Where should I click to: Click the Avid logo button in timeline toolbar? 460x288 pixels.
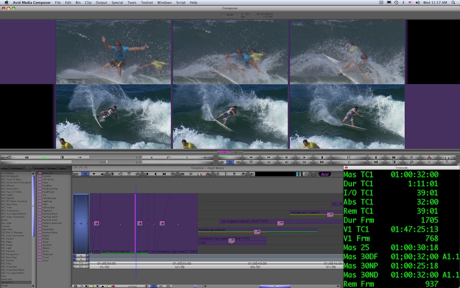click(324, 174)
